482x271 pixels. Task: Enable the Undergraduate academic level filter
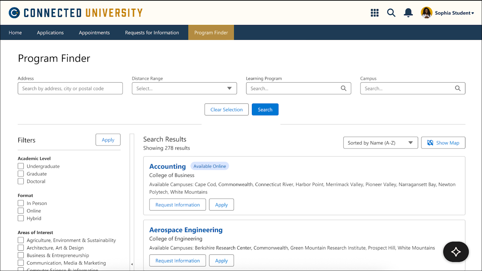click(20, 166)
